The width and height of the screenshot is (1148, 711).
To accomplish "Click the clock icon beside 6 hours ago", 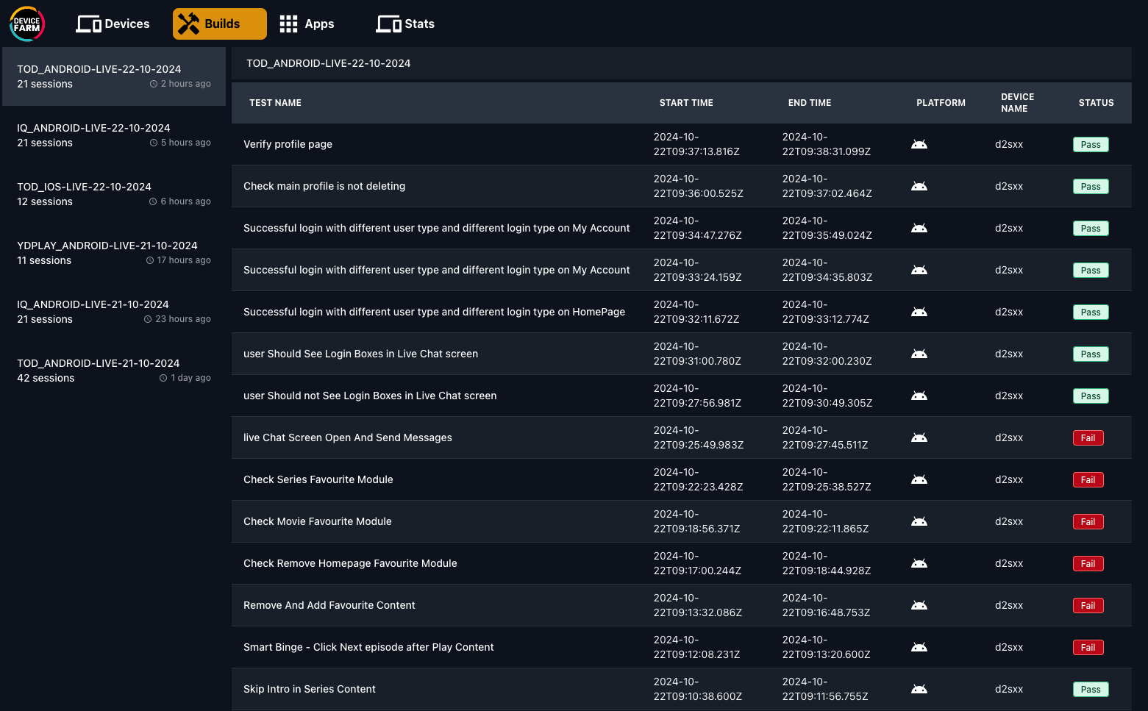I will click(153, 201).
